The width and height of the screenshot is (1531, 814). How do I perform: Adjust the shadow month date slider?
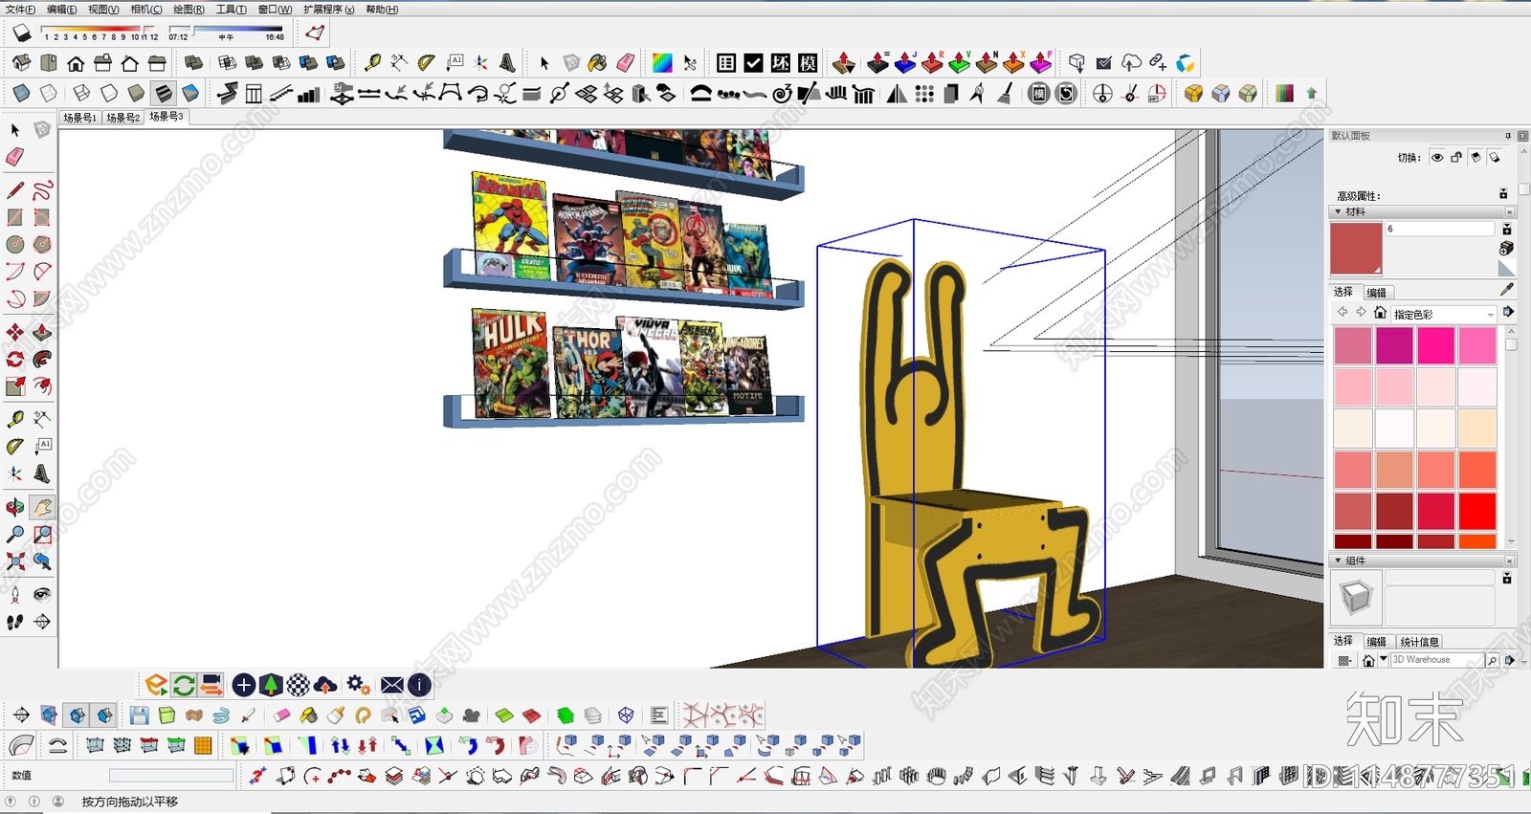(x=100, y=30)
